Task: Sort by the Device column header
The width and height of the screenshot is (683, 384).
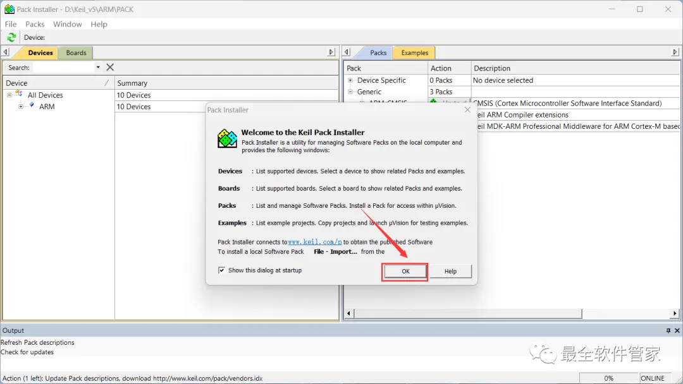Action: (58, 83)
